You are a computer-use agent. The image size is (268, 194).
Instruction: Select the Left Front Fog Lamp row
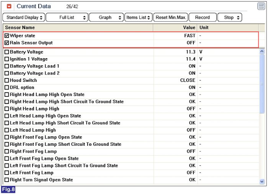(x=77, y=173)
